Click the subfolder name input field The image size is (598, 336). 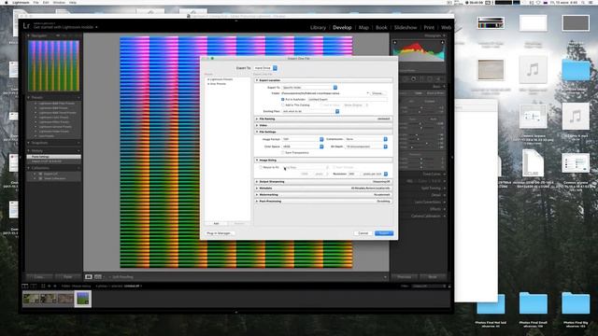click(347, 100)
